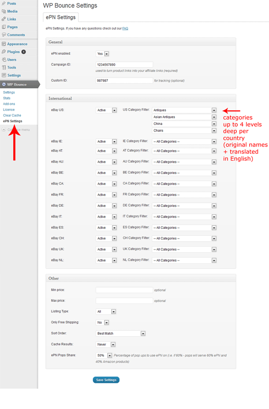This screenshot has height=409, width=269.
Task: Open the Asian Antiques subcategory dropdown
Action: click(x=184, y=117)
